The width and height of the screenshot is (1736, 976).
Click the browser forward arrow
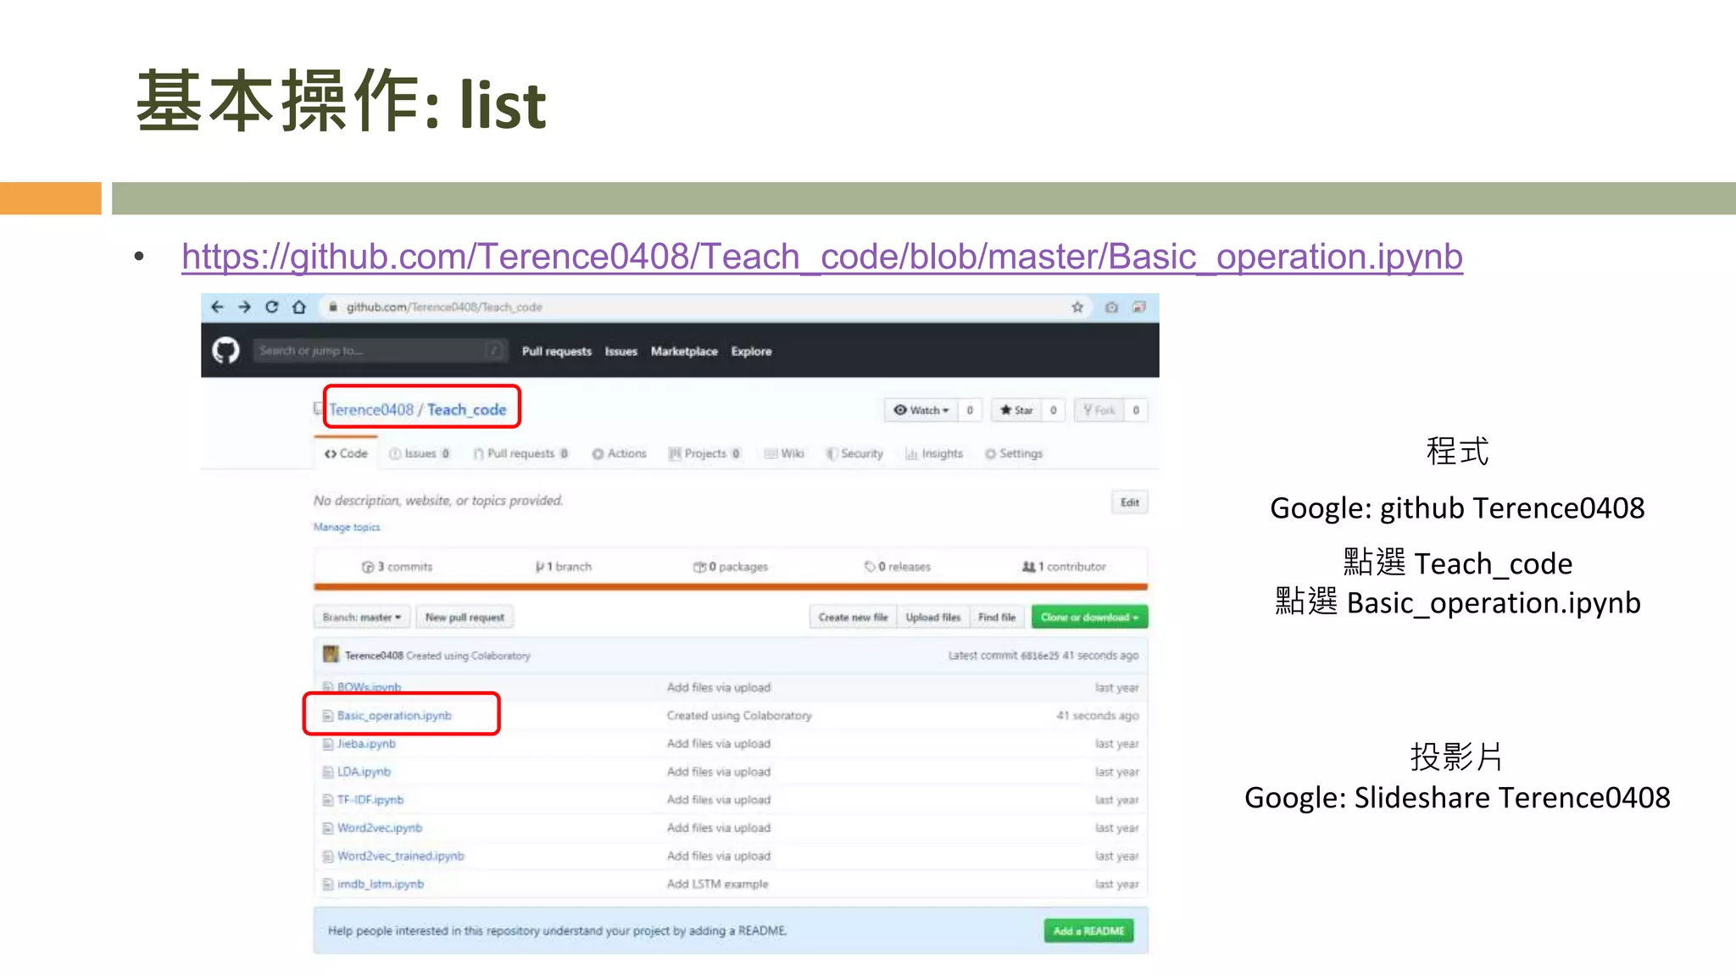[244, 307]
